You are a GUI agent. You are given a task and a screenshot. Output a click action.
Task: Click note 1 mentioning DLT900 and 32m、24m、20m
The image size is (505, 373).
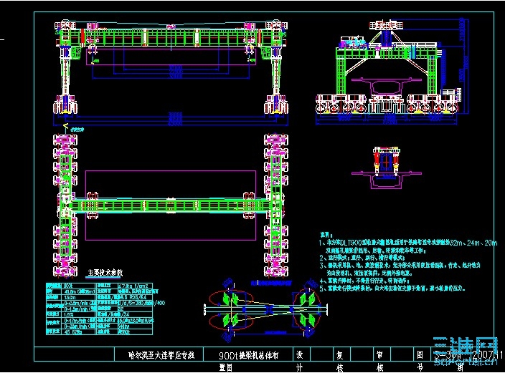(408, 246)
